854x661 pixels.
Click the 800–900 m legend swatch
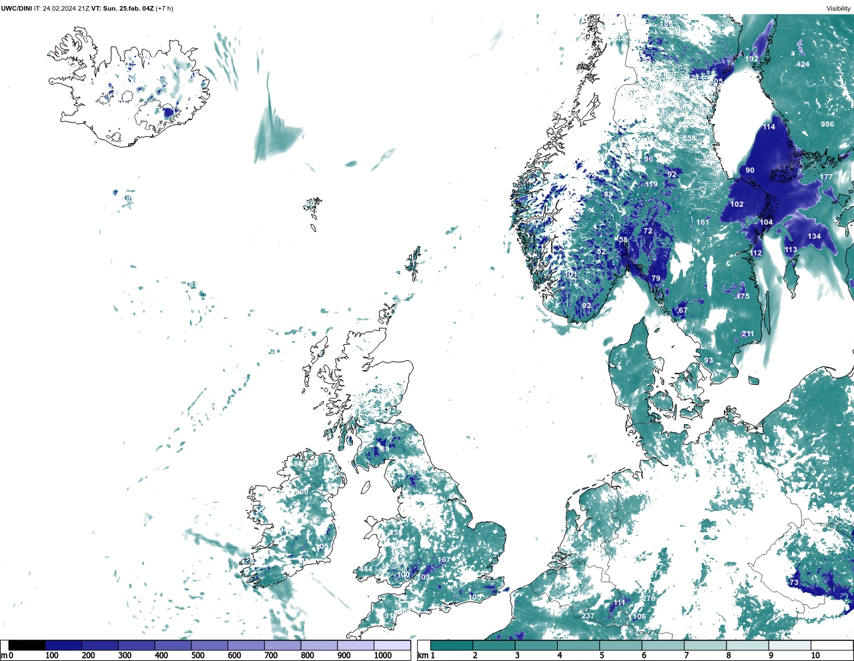coord(319,645)
